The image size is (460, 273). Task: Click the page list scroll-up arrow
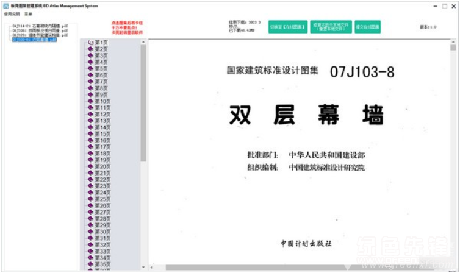tap(143, 42)
